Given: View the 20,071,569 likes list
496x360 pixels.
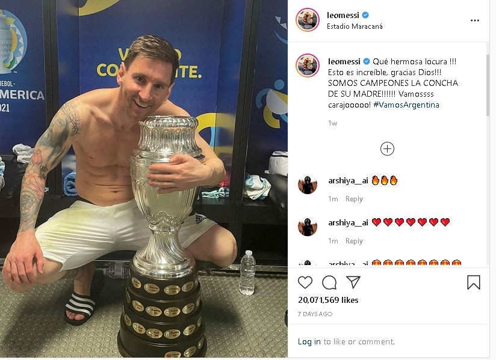Looking at the screenshot, I should (328, 300).
